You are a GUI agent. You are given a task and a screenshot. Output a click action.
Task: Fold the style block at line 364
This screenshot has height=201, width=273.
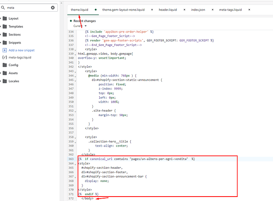pos(76,164)
